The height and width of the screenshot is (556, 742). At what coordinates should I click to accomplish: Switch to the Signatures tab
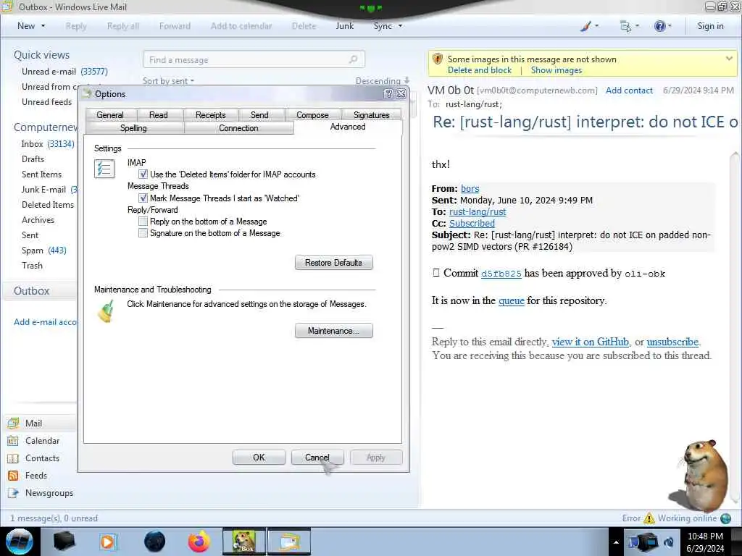[372, 115]
